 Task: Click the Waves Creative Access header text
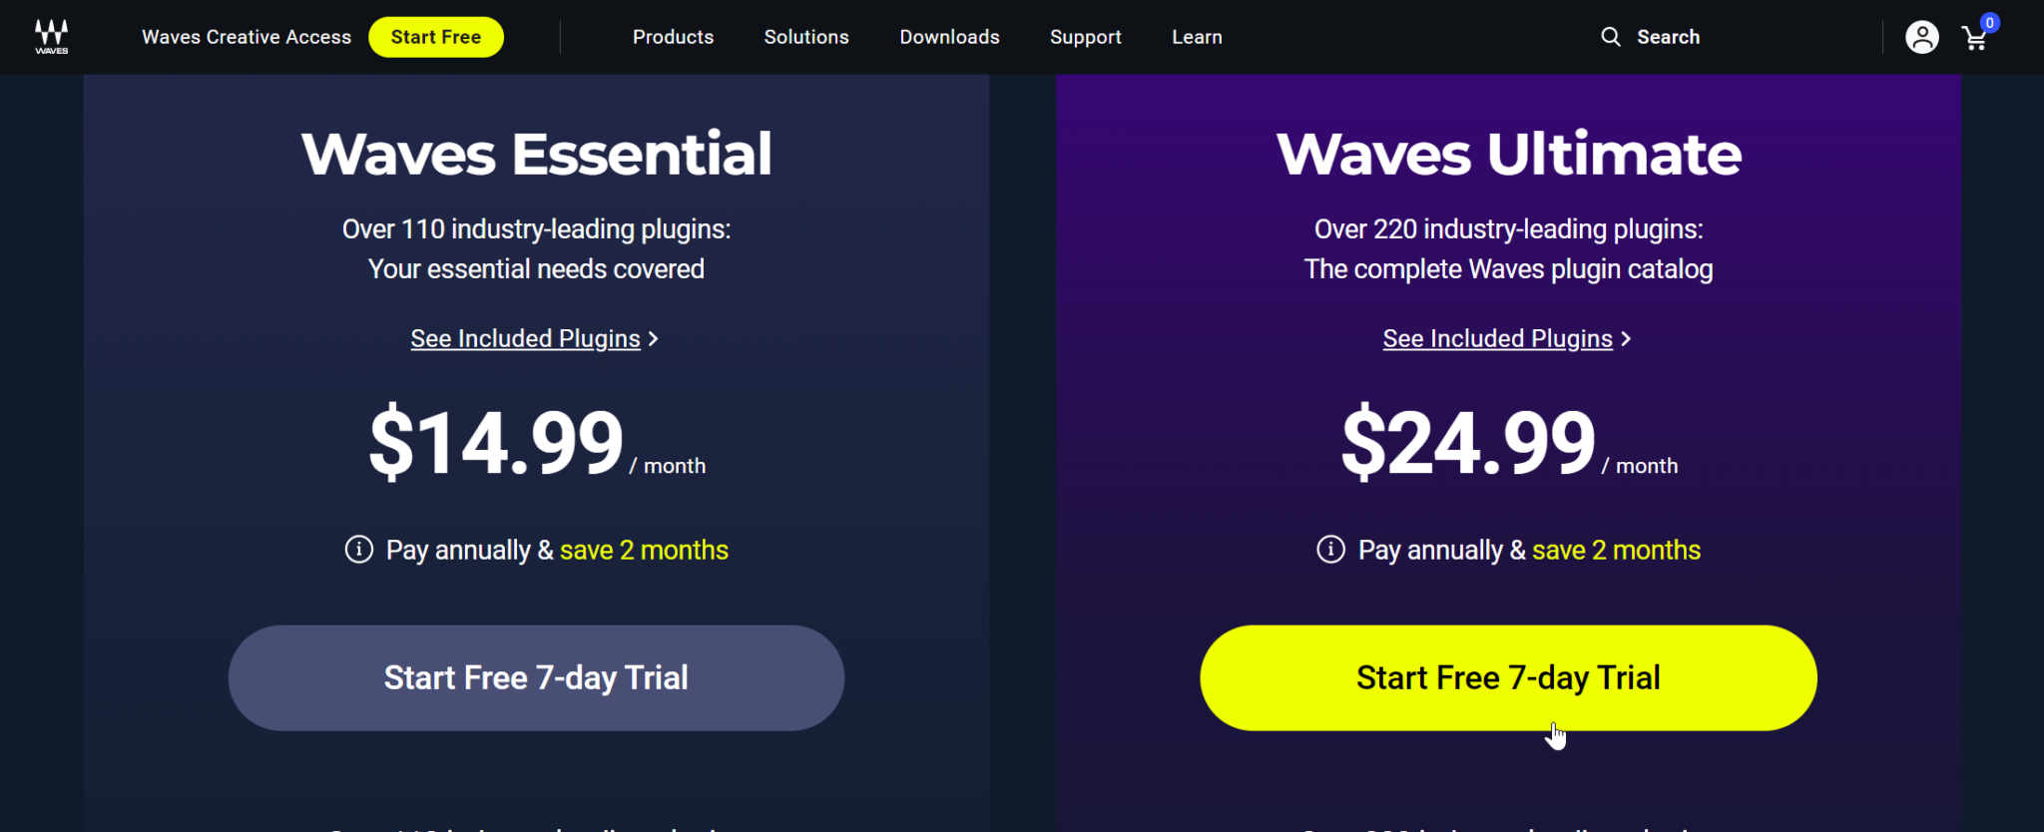click(x=245, y=36)
